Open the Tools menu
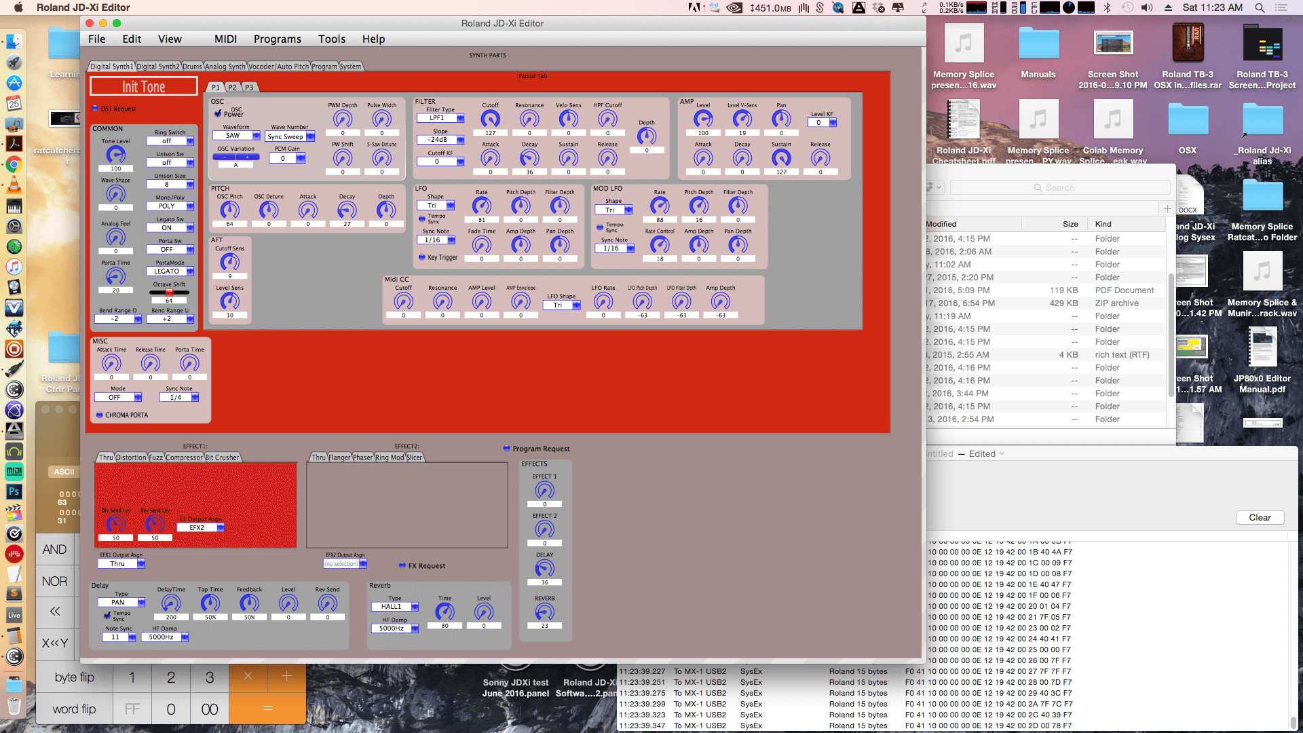The width and height of the screenshot is (1303, 733). click(x=332, y=39)
